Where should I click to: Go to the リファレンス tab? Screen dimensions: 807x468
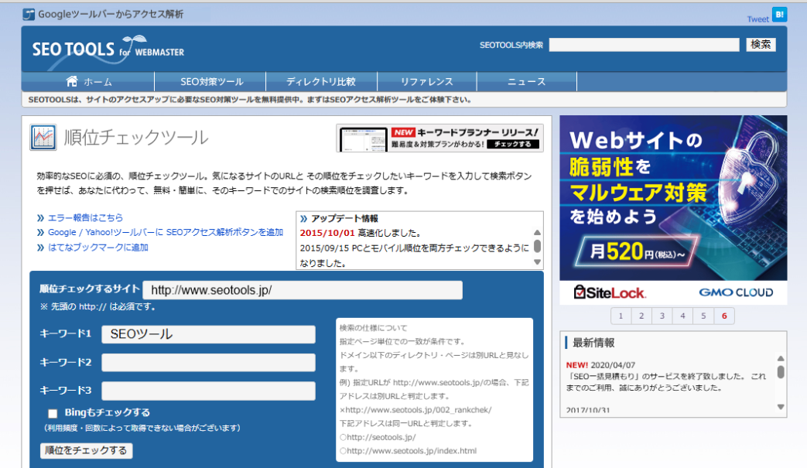(x=426, y=81)
